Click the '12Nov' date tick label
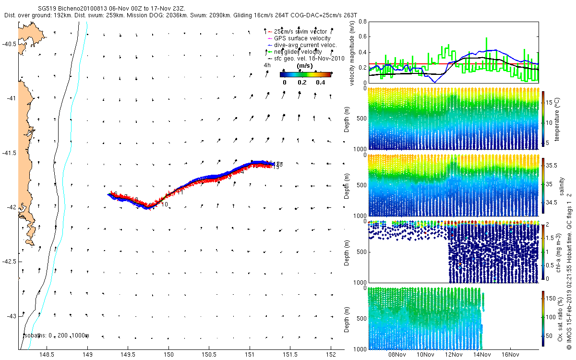 [x=454, y=355]
